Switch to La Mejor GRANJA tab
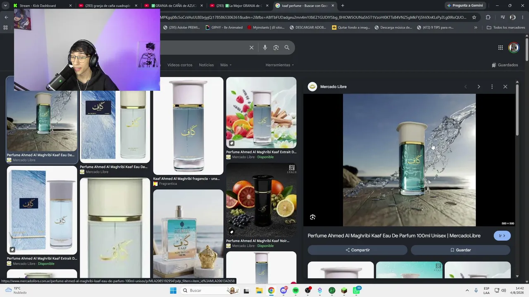Screen dimensions: 529x297 click(239, 6)
